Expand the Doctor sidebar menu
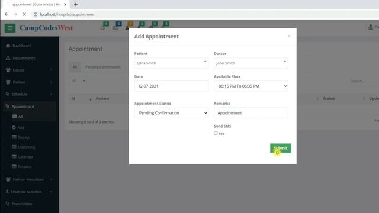Viewport: 379px width, 213px height. [29, 70]
